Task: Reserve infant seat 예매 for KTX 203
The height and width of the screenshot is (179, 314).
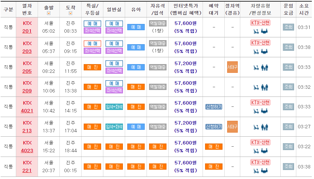Action: click(x=136, y=47)
